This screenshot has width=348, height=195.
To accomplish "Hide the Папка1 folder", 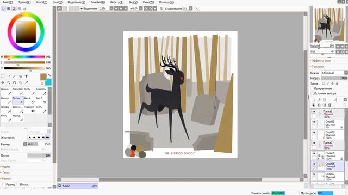I will pyautogui.click(x=314, y=112).
